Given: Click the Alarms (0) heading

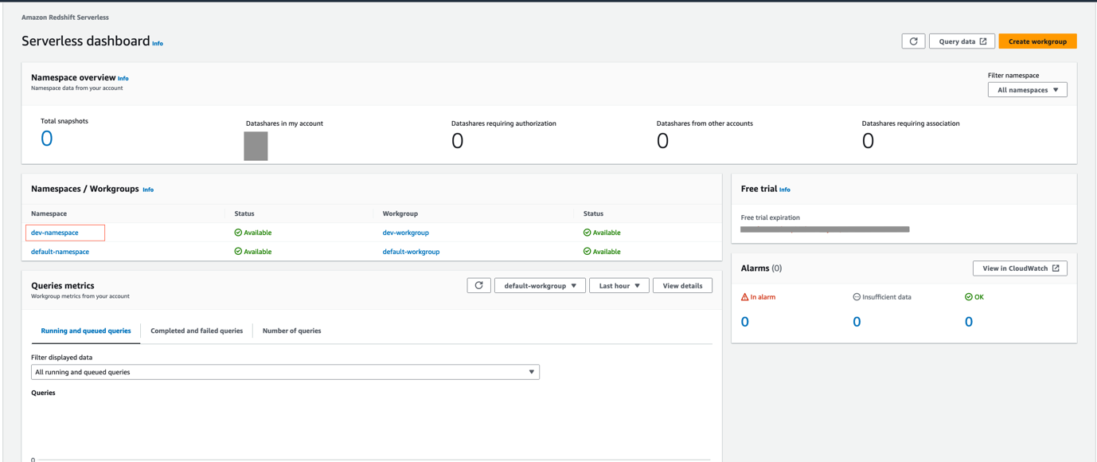Looking at the screenshot, I should (761, 268).
